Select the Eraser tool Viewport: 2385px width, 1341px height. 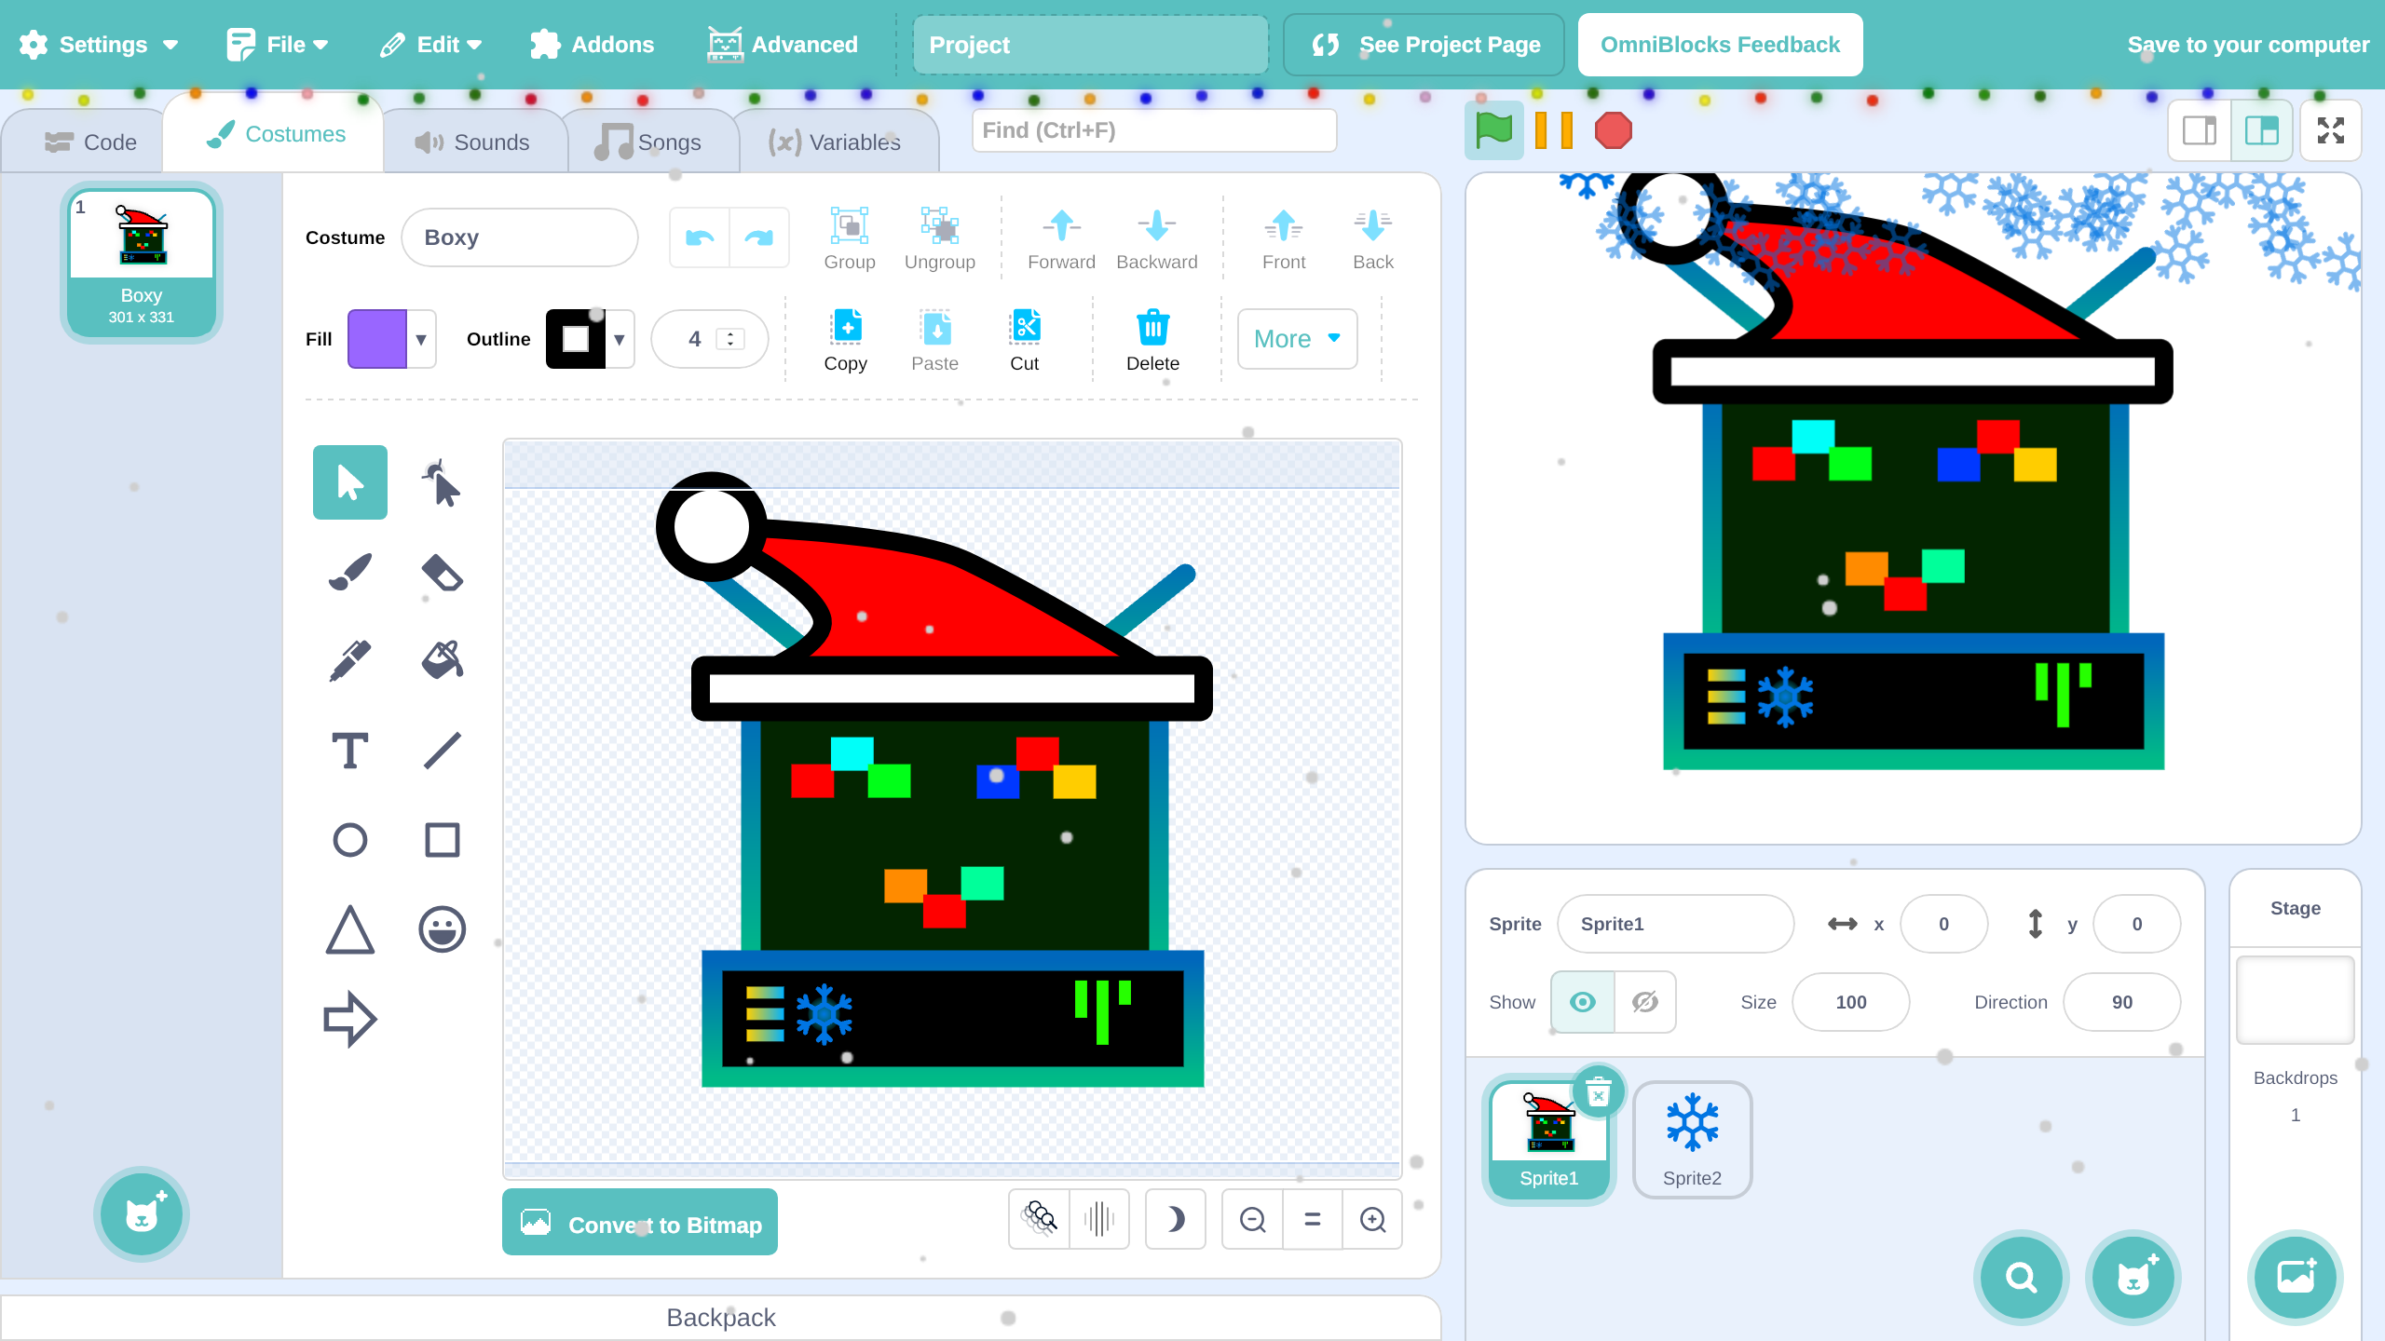pyautogui.click(x=442, y=572)
